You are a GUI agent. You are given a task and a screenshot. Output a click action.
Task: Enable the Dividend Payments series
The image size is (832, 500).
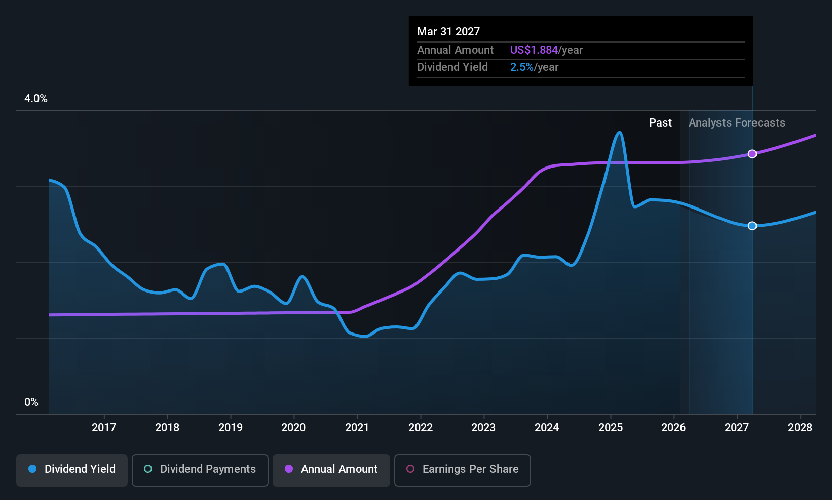(200, 470)
